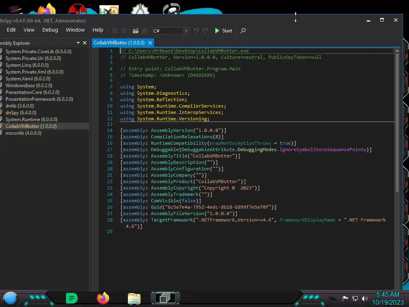Click the task view windows icon in taskbar
Image resolution: width=409 pixels, height=307 pixels.
click(165, 298)
